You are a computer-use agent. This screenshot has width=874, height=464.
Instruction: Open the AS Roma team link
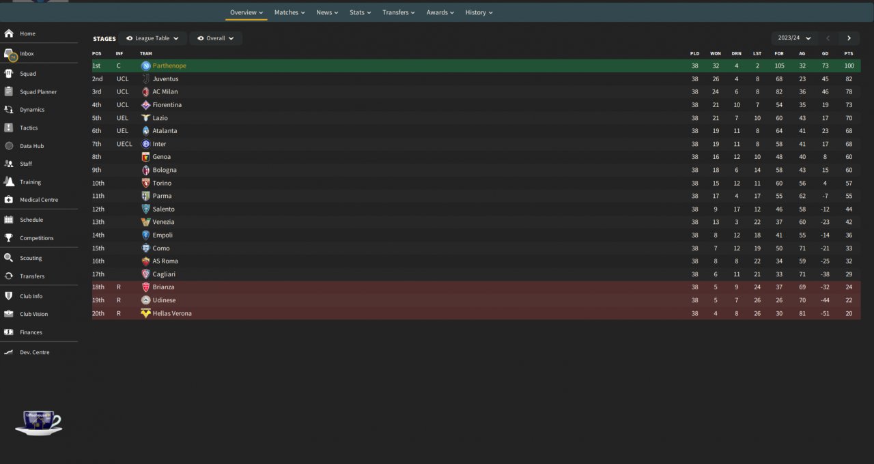pyautogui.click(x=165, y=261)
